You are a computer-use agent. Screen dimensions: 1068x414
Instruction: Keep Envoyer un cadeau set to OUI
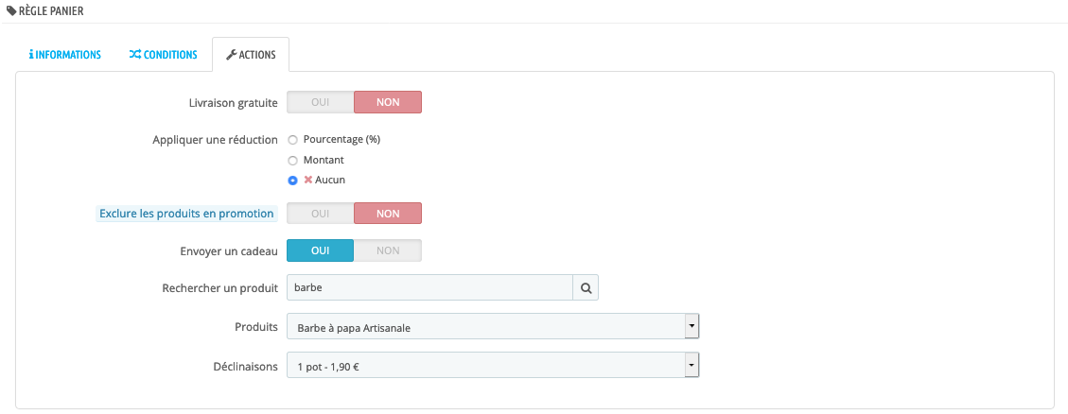[320, 250]
